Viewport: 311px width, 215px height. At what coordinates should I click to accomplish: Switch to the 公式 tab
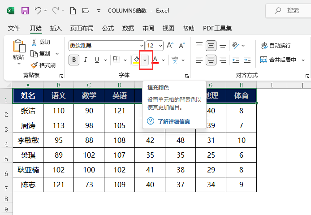click(x=108, y=28)
